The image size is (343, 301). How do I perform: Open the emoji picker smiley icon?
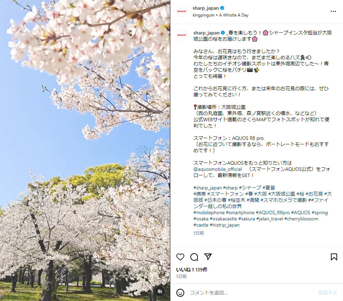180,293
